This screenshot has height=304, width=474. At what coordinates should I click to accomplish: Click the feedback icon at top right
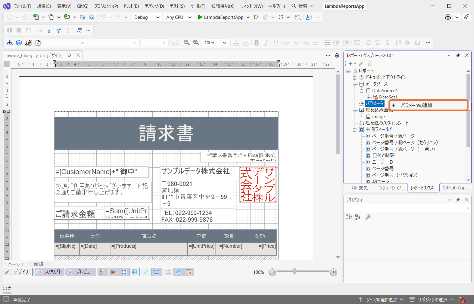pos(466,17)
